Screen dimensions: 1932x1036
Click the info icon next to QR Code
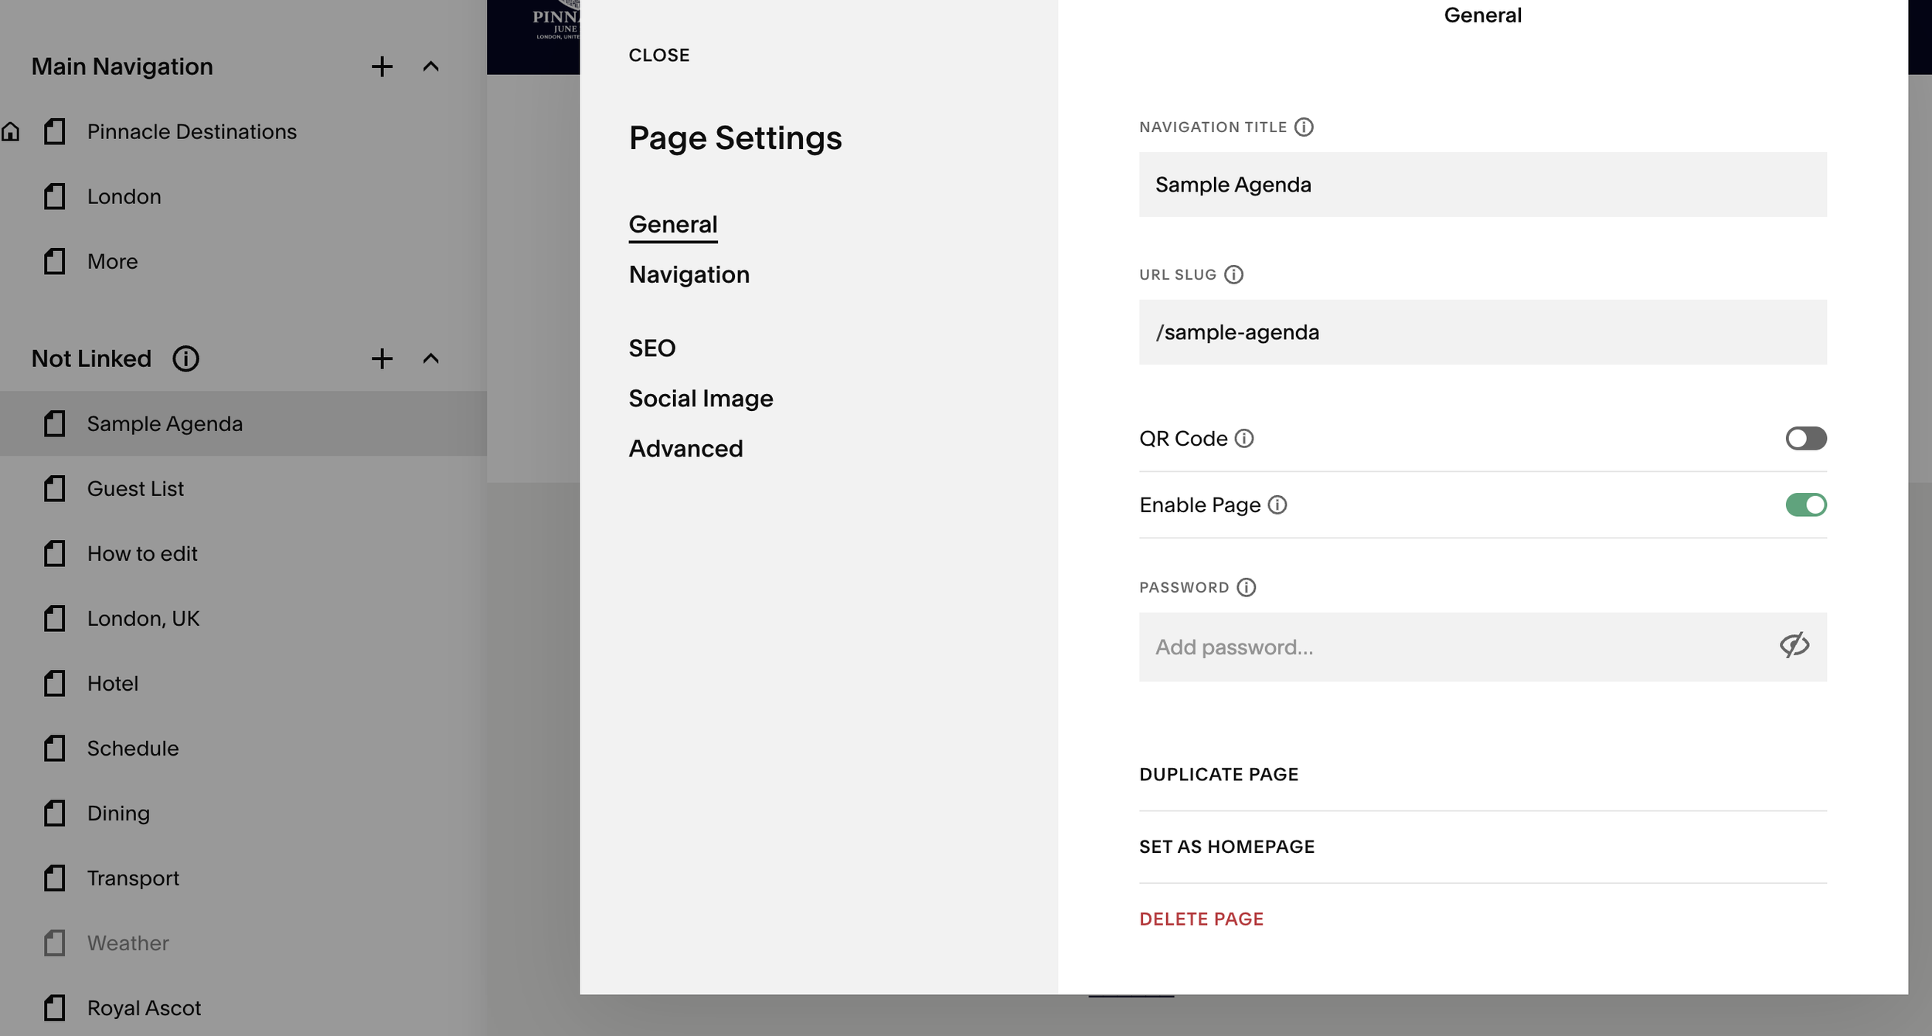[x=1244, y=438]
